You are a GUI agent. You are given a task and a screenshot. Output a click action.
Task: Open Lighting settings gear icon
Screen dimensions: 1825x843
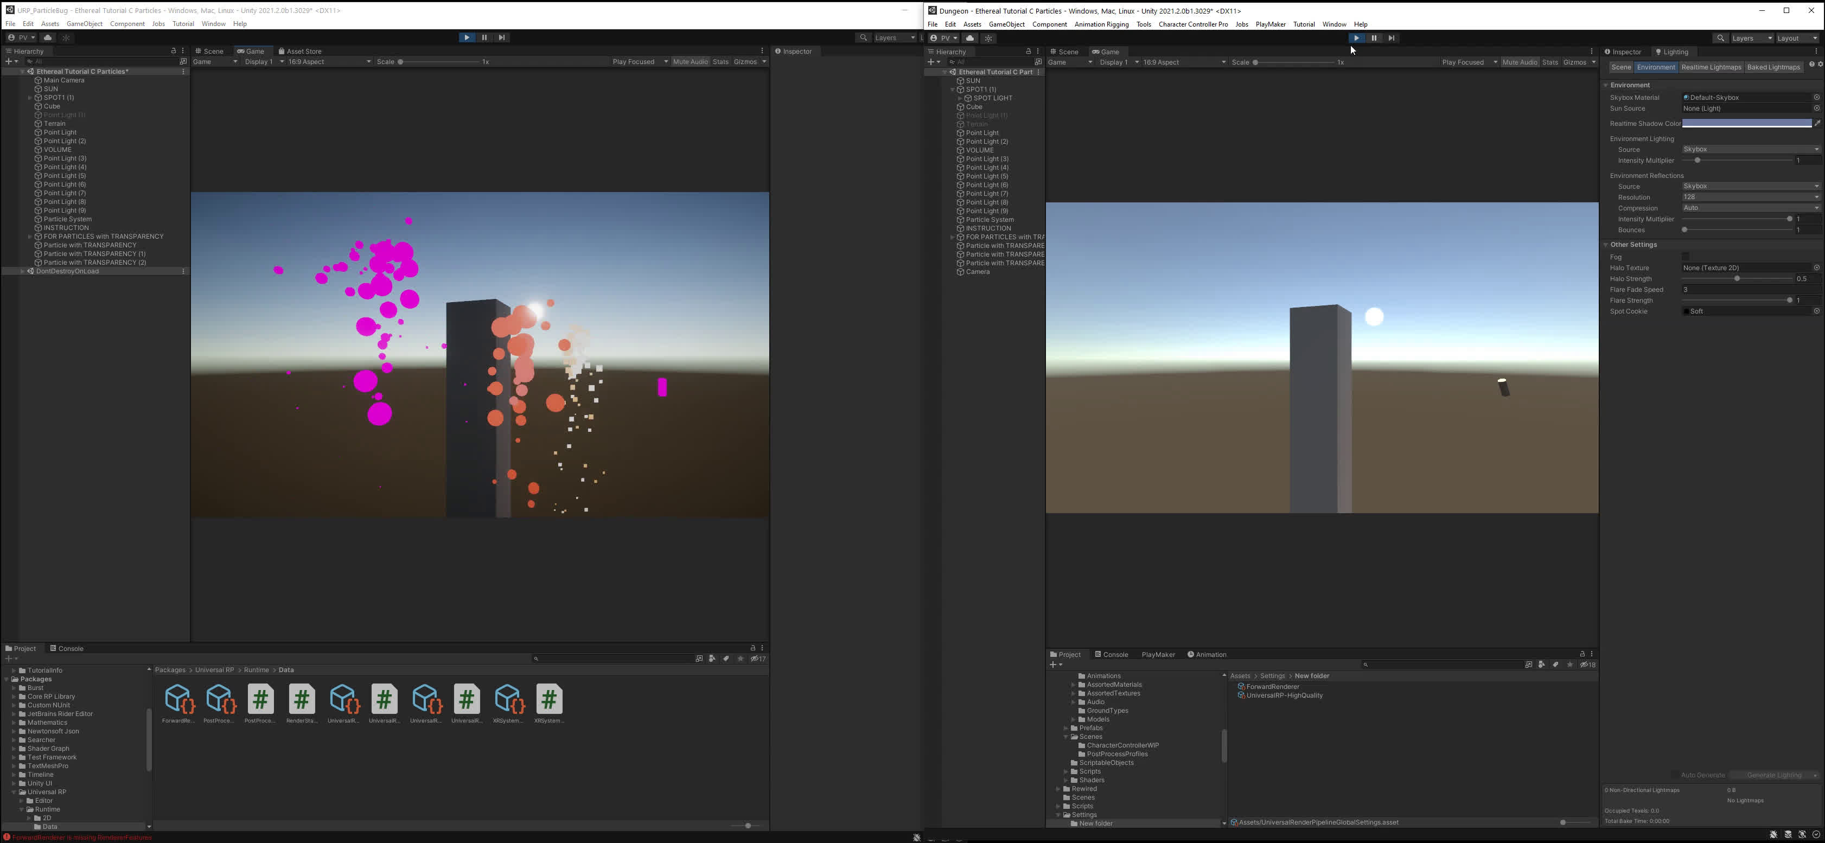click(x=1820, y=65)
